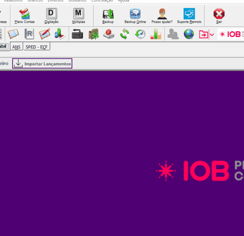Open the Ajuda menu
The image size is (244, 236).
(x=123, y=1)
